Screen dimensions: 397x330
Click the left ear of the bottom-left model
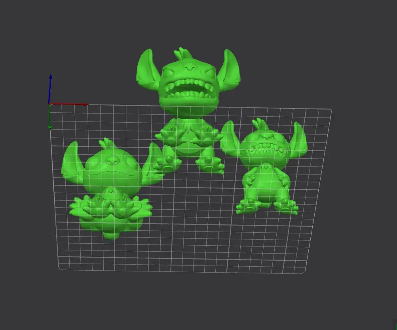click(x=72, y=162)
